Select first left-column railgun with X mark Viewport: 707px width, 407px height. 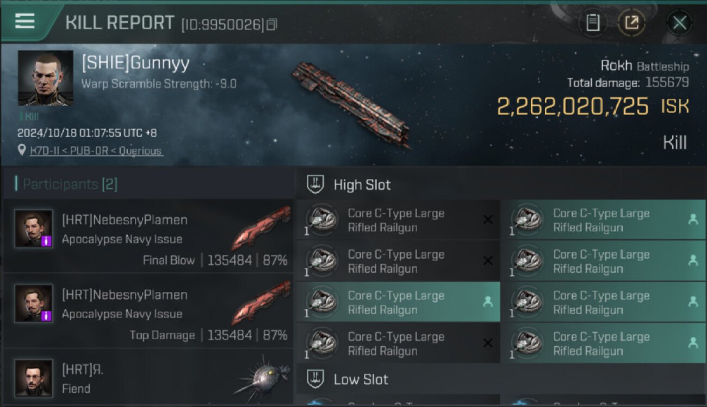pyautogui.click(x=398, y=220)
